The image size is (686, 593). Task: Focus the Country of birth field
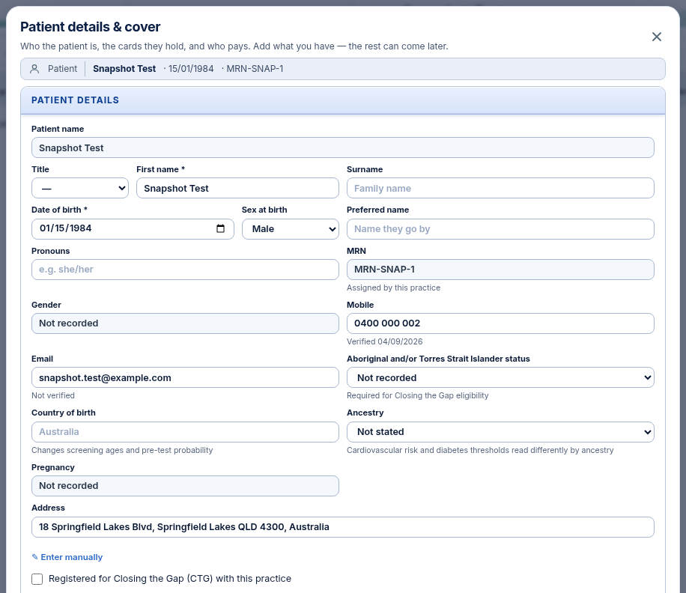(x=185, y=432)
